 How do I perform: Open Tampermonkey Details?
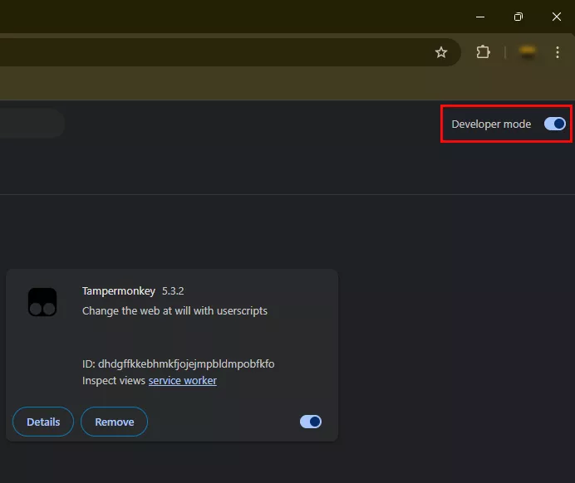(x=43, y=422)
